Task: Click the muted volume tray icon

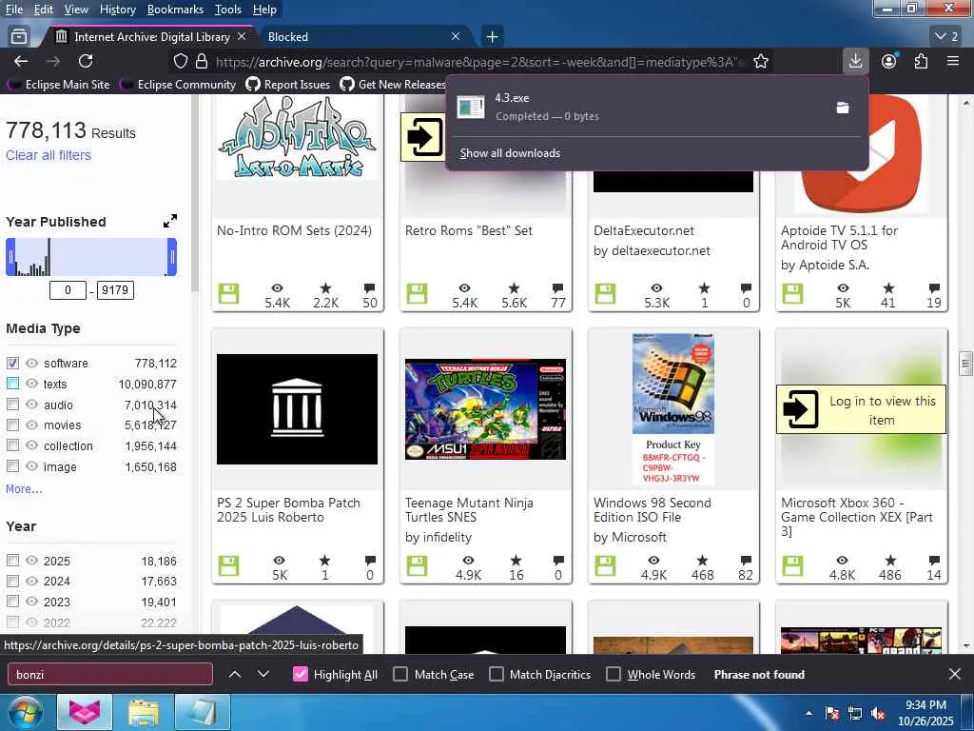Action: click(878, 714)
